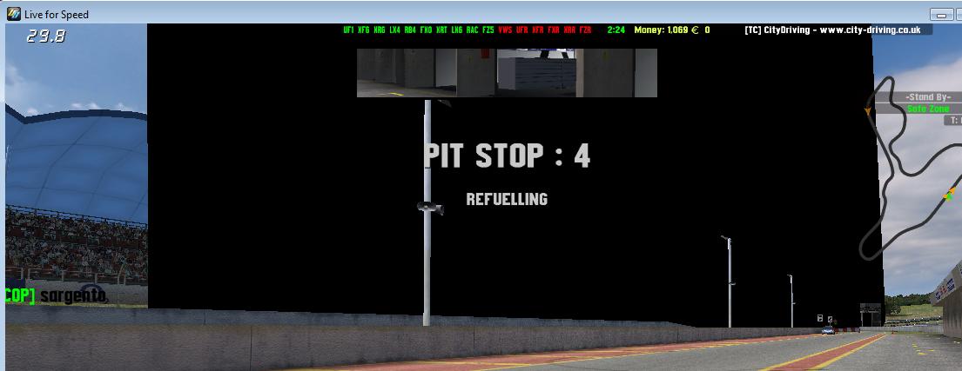Viewport: 962px width, 371px height.
Task: Select the red FXR car code
Action: (554, 30)
